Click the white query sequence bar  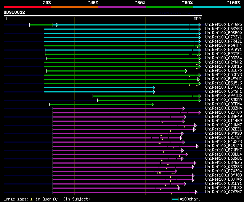click(103, 16)
